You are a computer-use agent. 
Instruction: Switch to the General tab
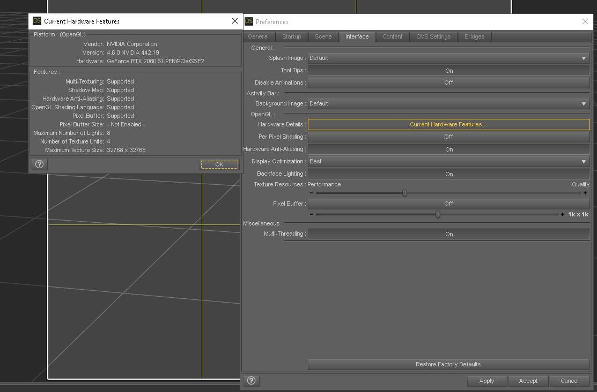pyautogui.click(x=258, y=36)
